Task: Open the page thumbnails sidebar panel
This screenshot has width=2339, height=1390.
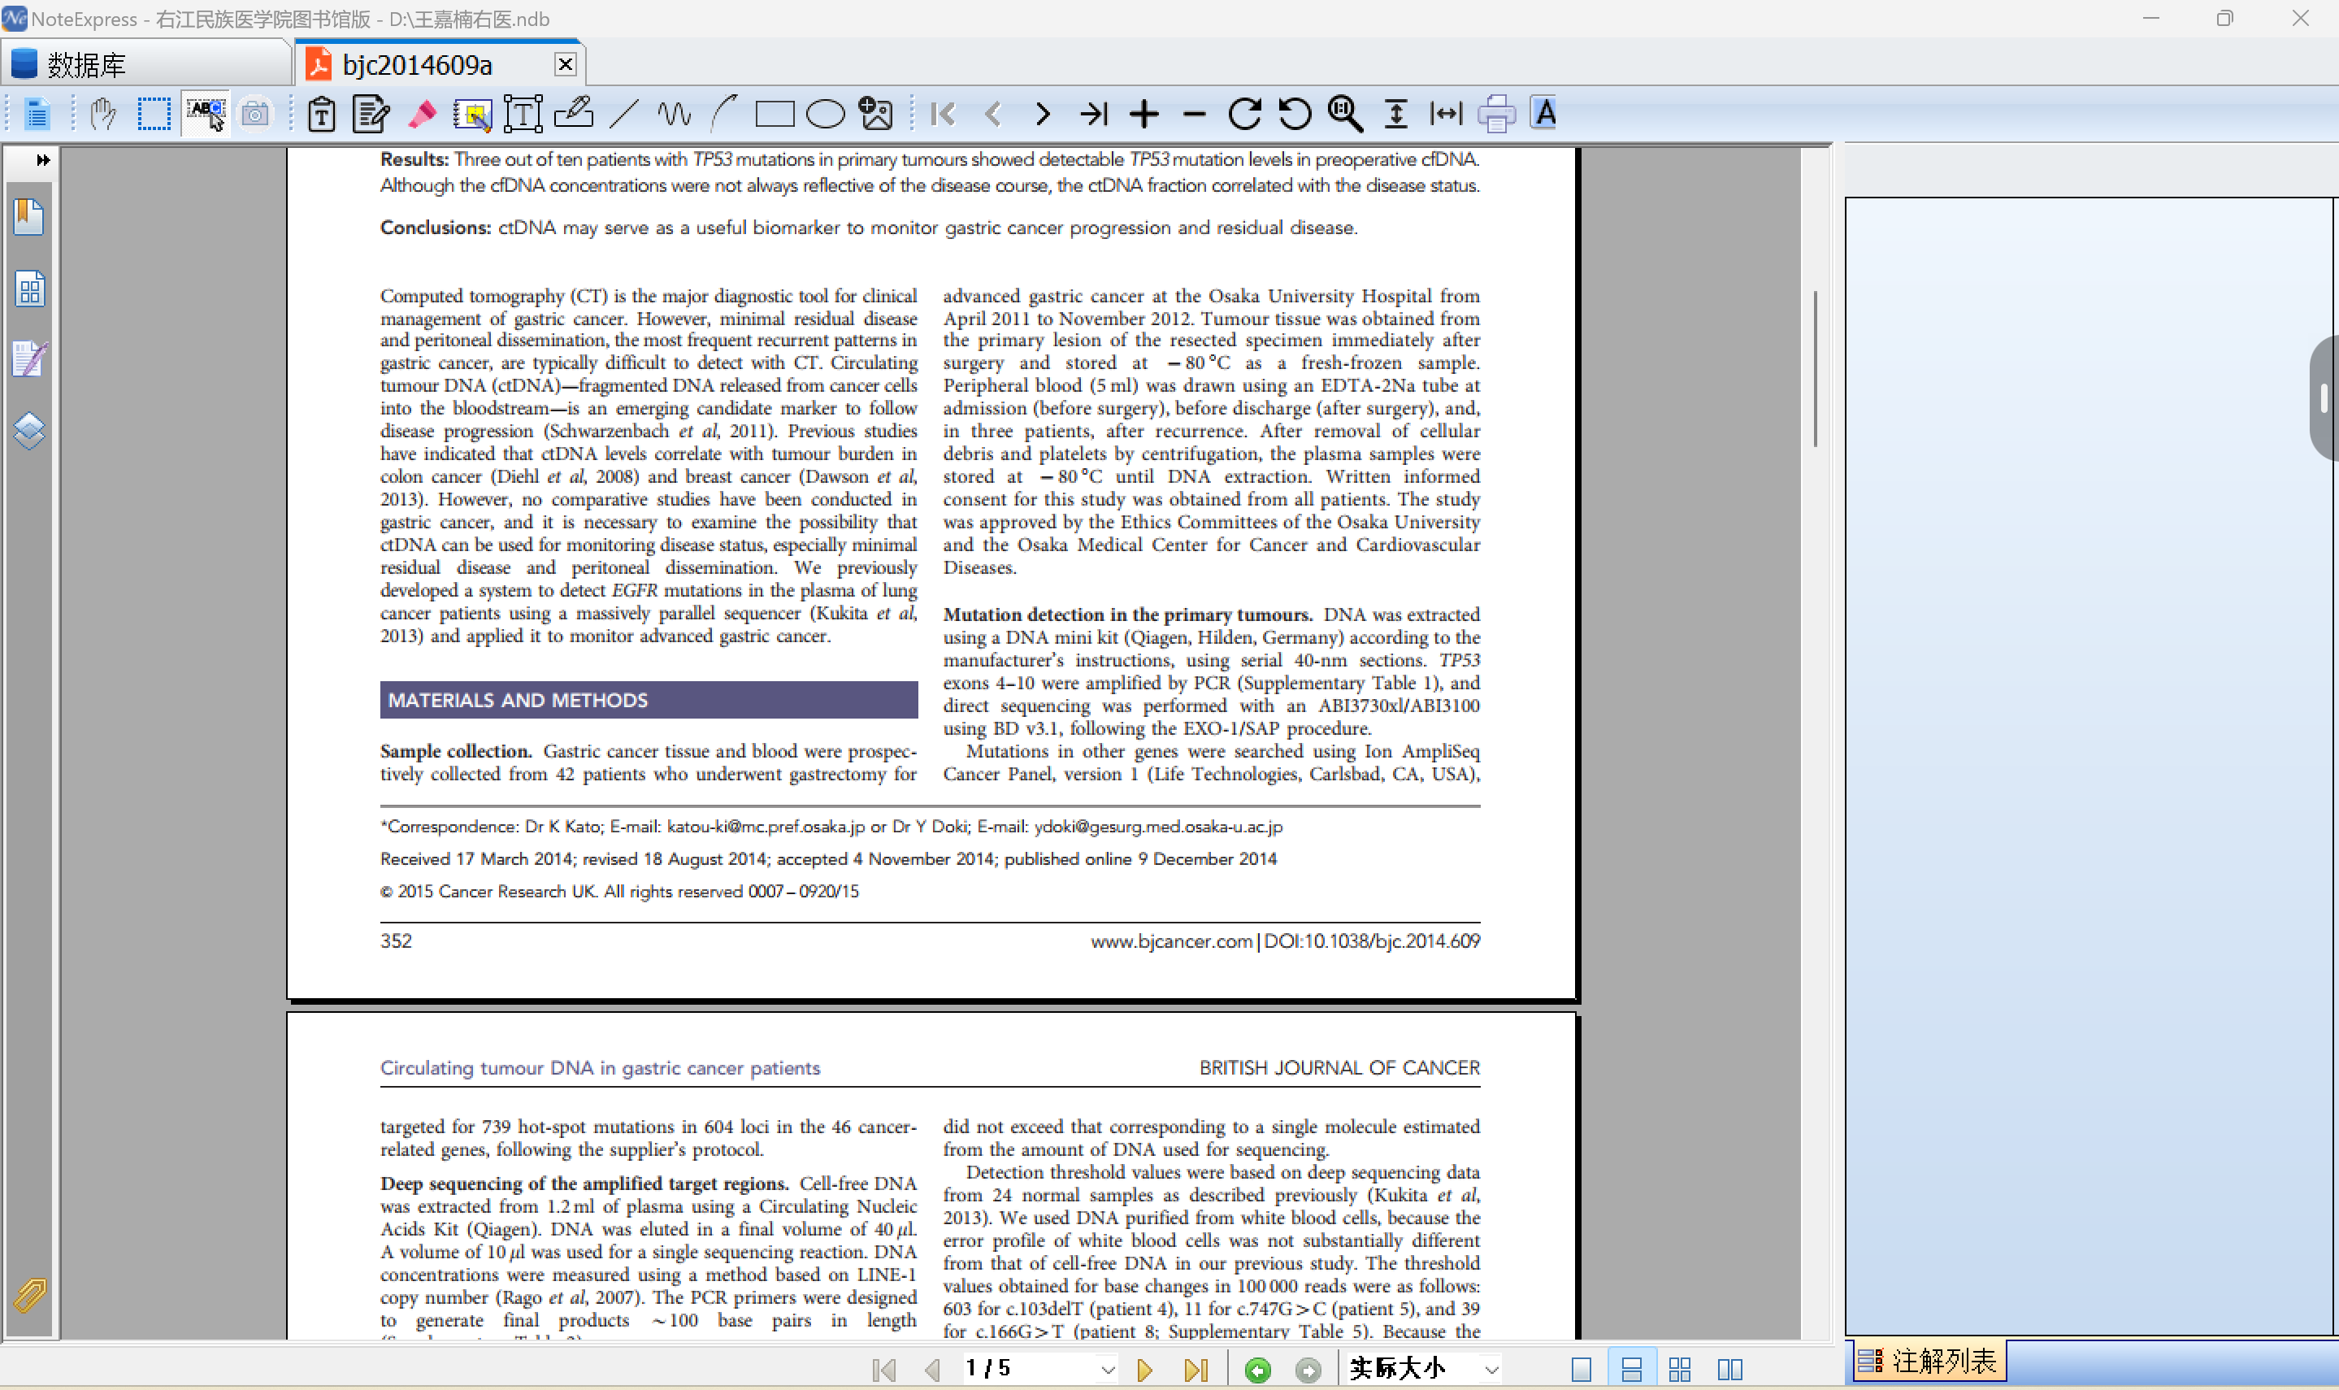Action: [x=29, y=289]
